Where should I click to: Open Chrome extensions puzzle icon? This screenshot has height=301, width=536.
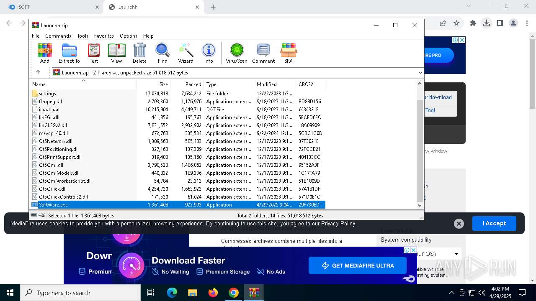[x=473, y=23]
